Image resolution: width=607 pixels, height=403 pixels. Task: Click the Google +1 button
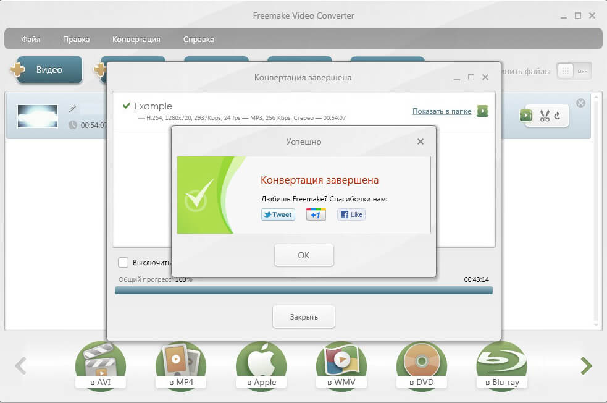[316, 214]
